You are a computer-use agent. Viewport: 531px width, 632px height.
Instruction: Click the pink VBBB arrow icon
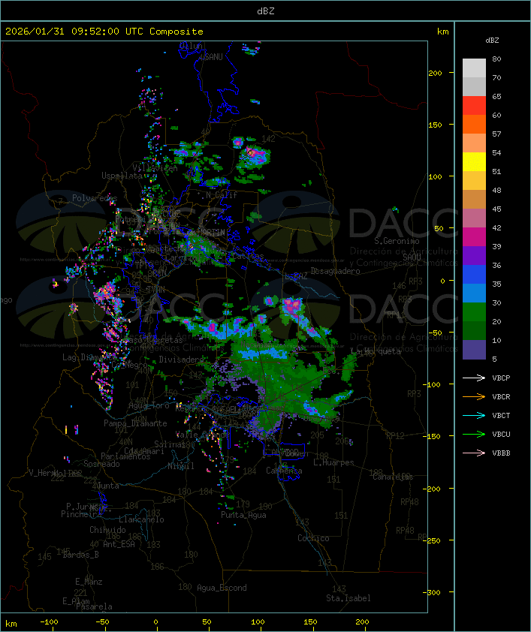(x=474, y=453)
